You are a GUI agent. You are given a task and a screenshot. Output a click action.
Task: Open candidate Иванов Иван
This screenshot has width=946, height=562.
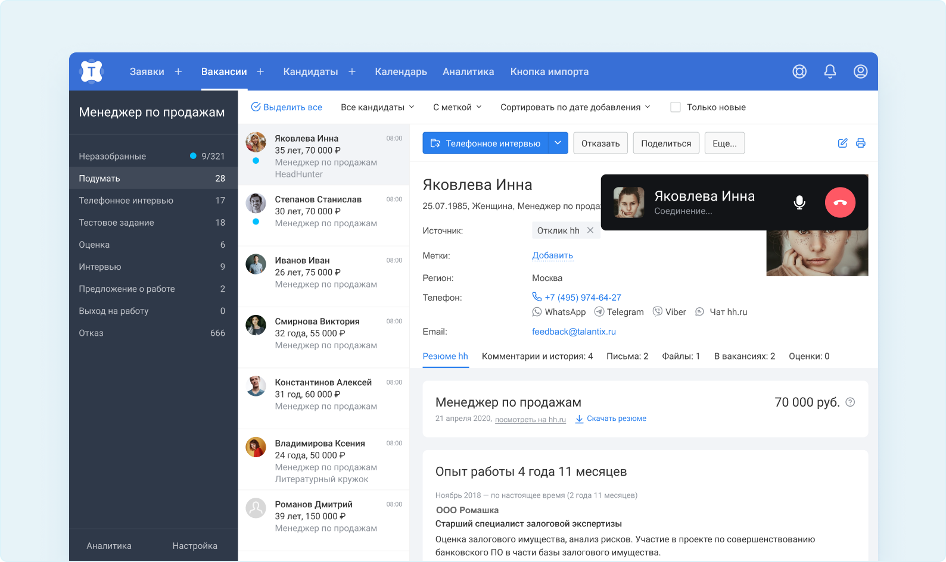click(x=324, y=277)
